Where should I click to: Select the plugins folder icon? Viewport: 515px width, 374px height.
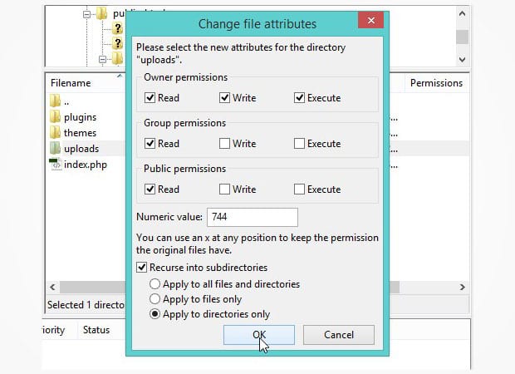(x=55, y=116)
